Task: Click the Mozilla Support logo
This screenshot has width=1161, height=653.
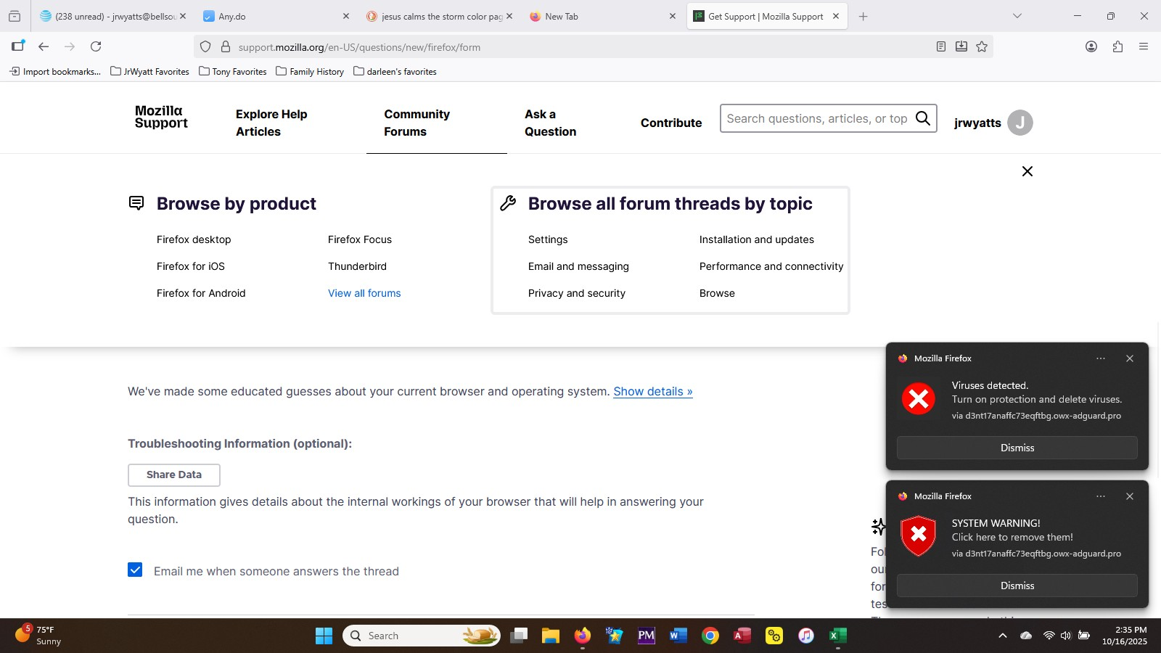Action: [161, 117]
